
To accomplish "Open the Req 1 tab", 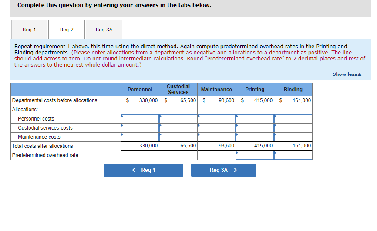I will pyautogui.click(x=29, y=30).
